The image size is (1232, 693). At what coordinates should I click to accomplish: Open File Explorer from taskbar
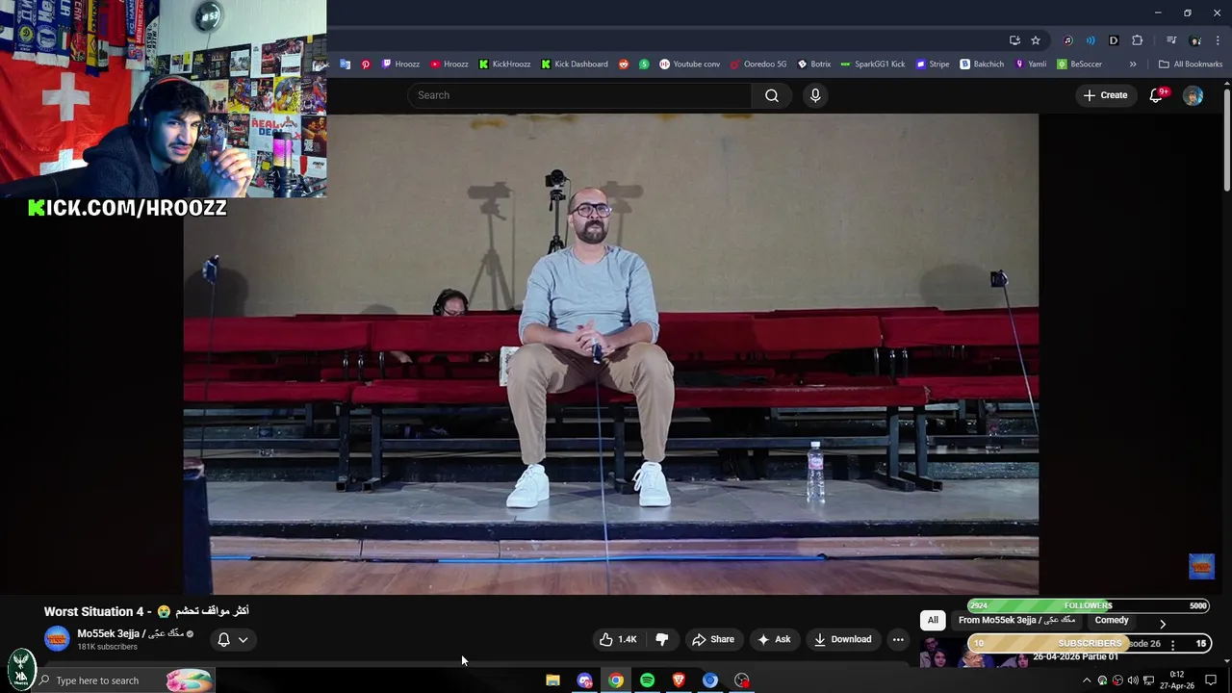pos(552,680)
